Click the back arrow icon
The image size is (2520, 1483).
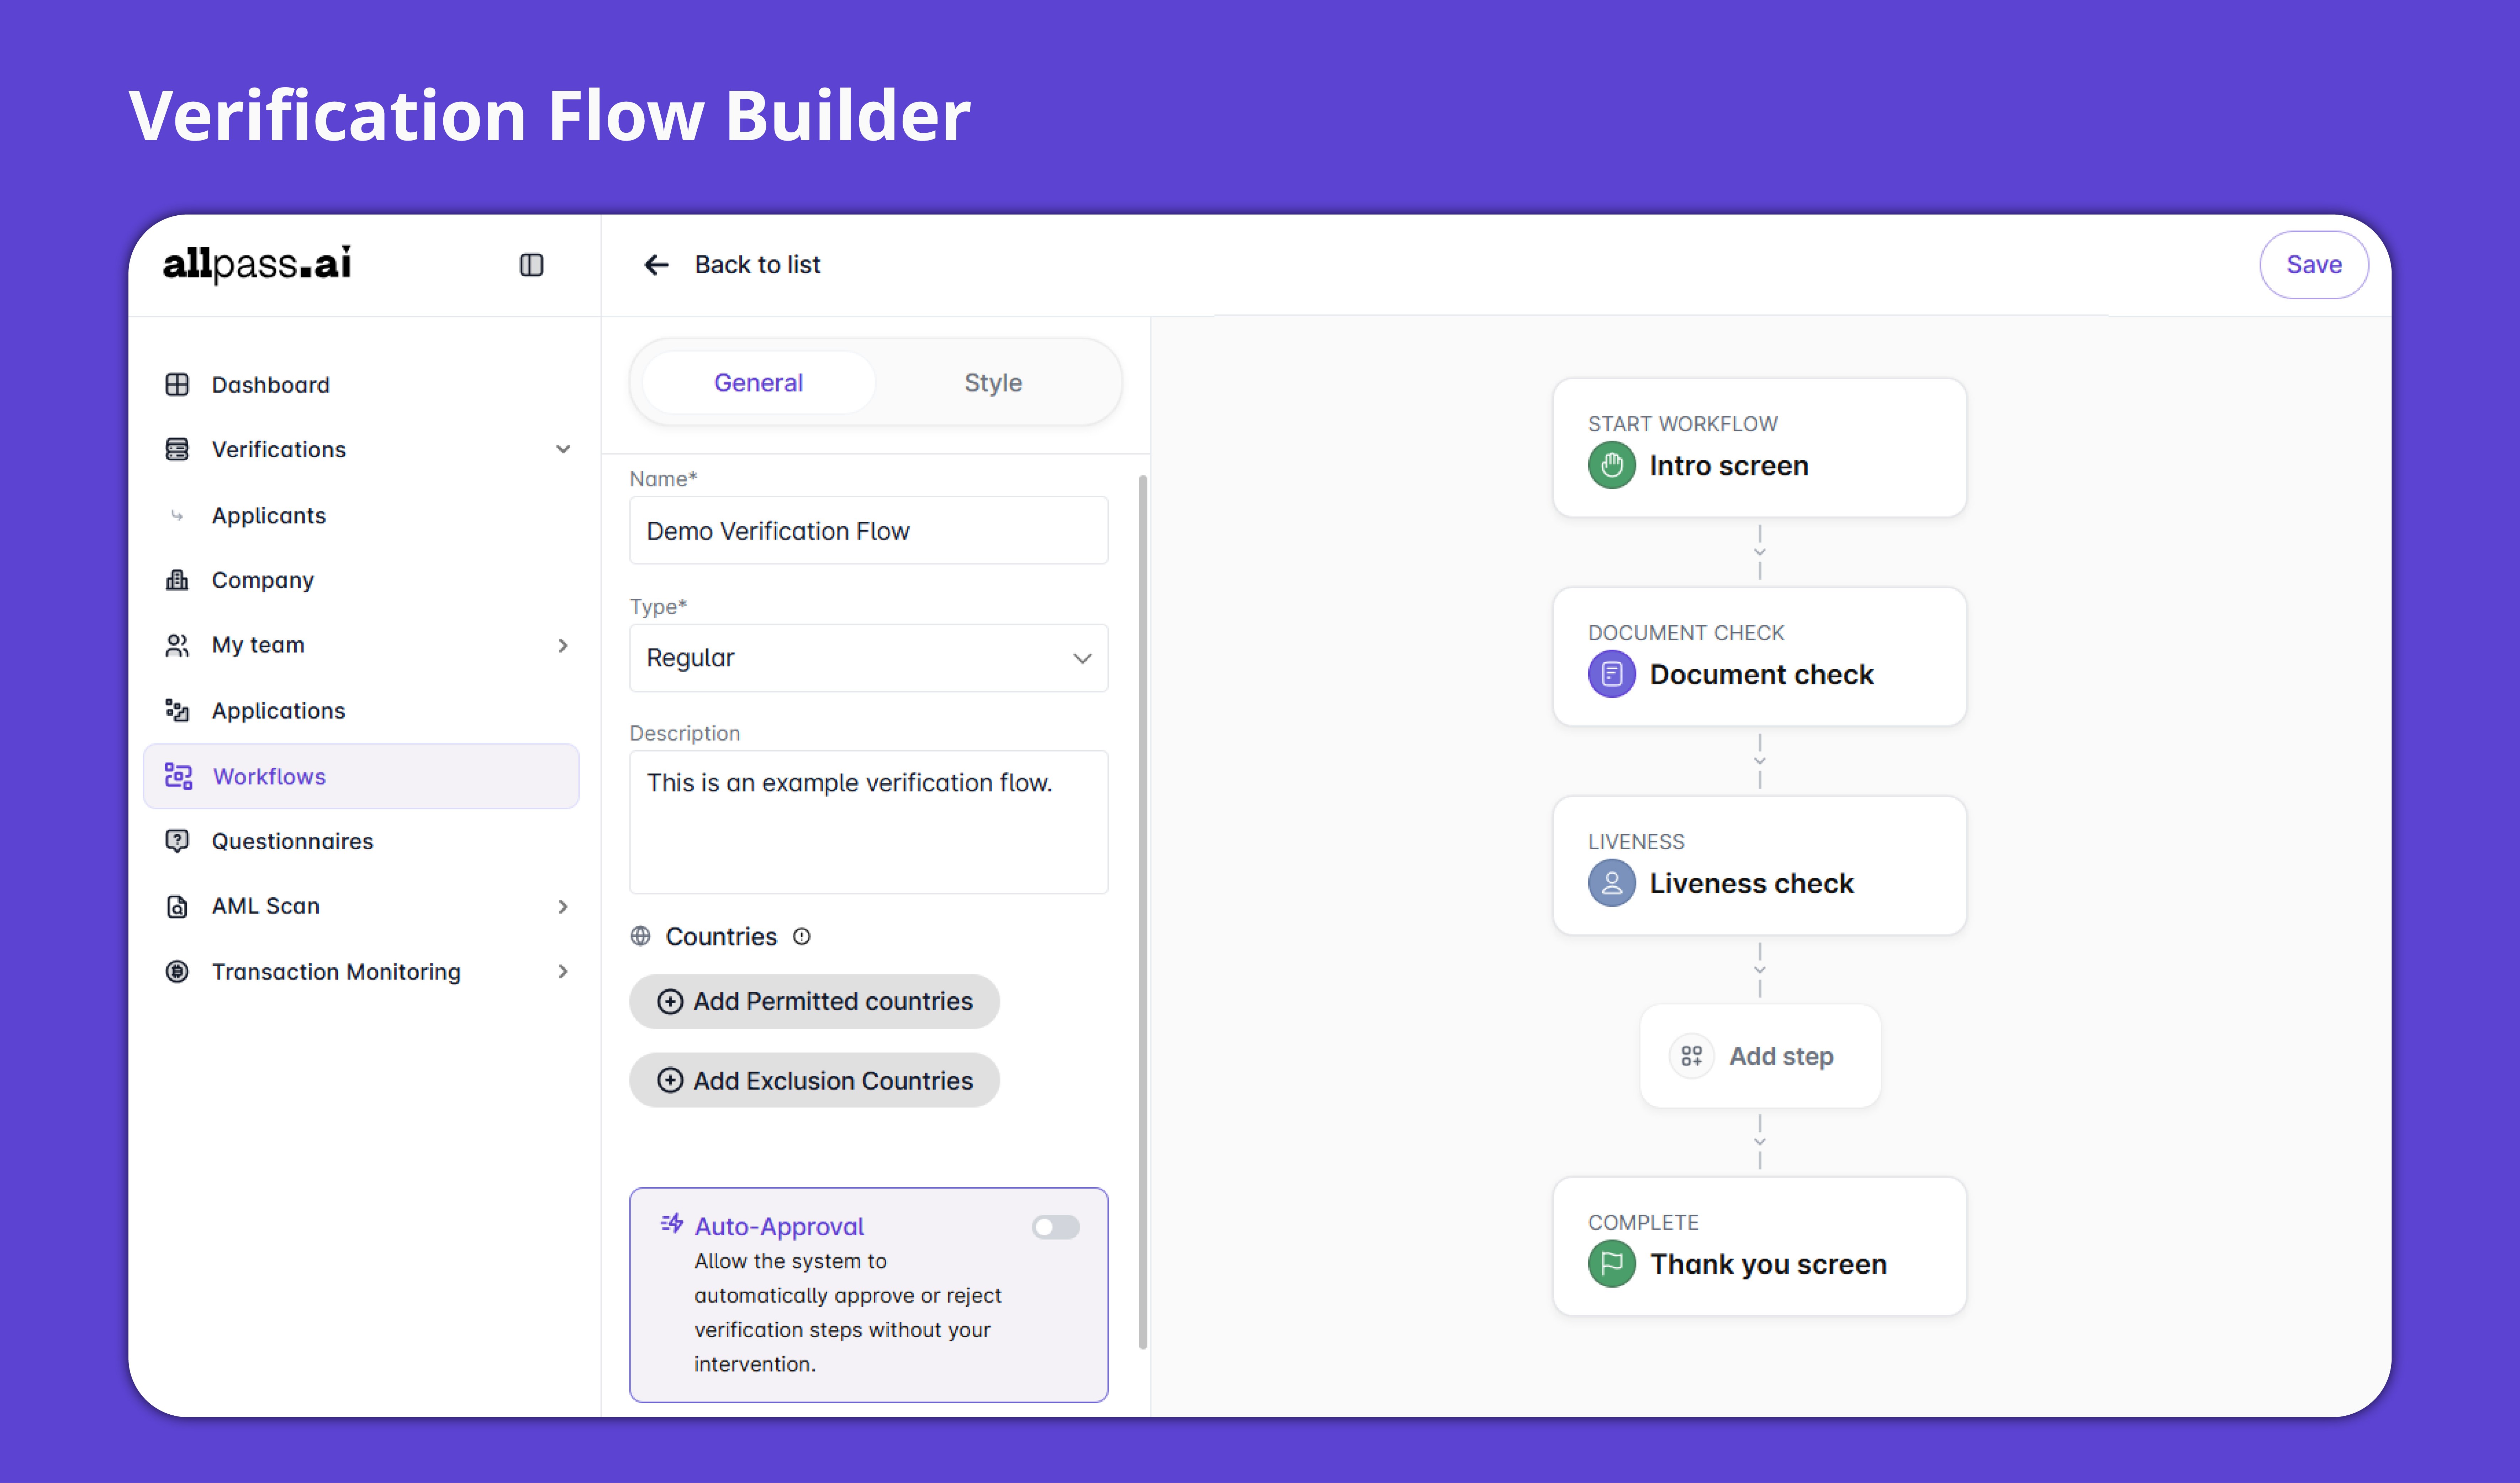pos(656,265)
